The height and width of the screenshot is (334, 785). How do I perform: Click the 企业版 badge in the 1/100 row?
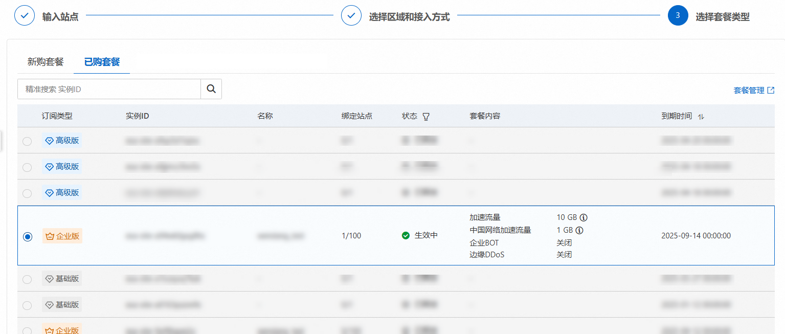click(62, 236)
